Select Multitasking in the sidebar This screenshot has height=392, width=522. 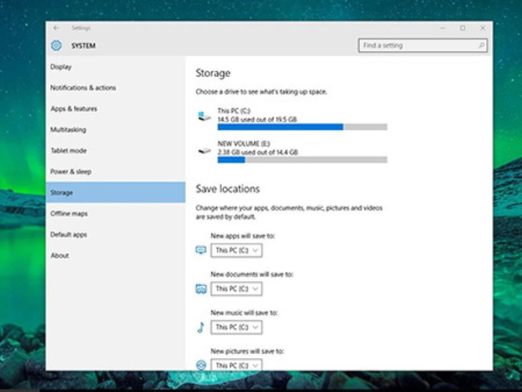115,129
